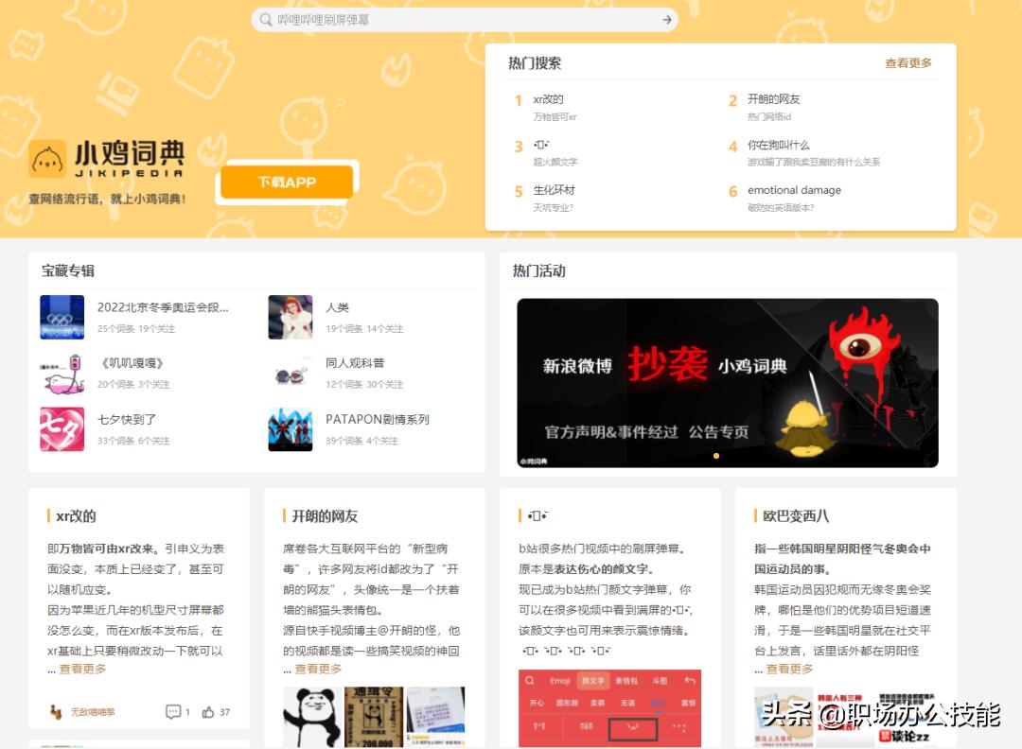Click the 七夕快到了 album cover icon
The width and height of the screenshot is (1022, 749).
pyautogui.click(x=62, y=432)
